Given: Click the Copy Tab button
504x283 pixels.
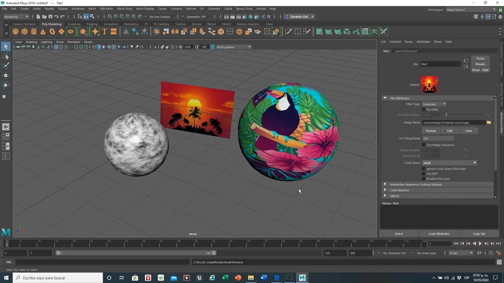Looking at the screenshot, I should click(479, 234).
